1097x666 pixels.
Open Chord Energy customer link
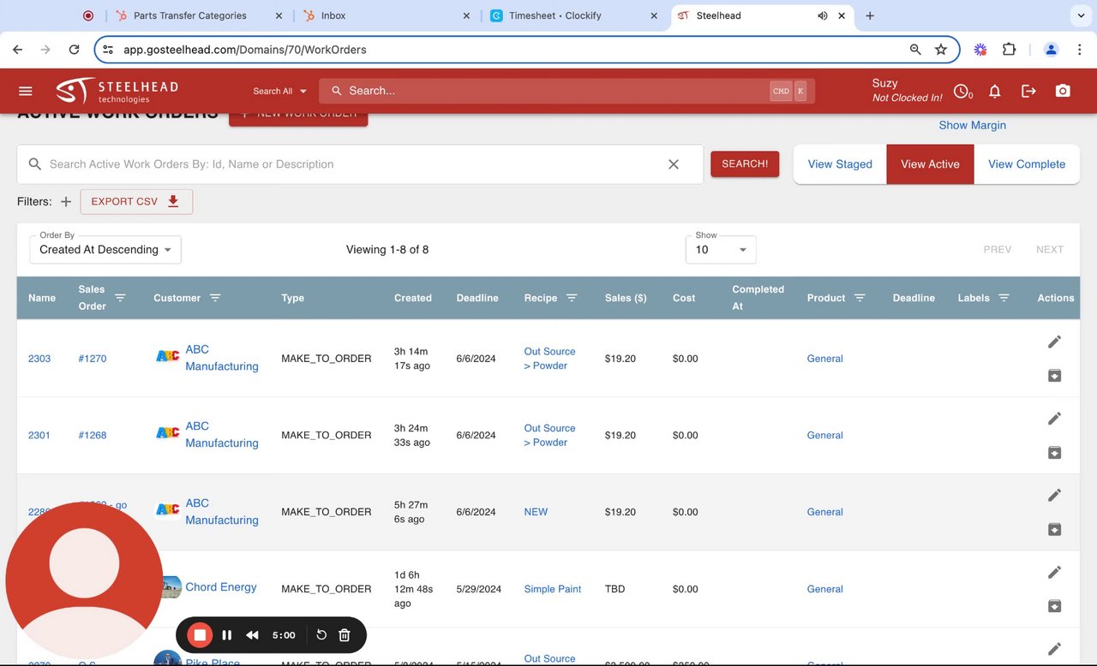[221, 587]
